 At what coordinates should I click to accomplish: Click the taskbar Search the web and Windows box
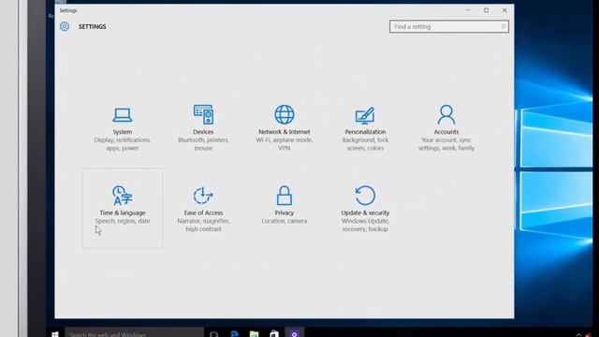click(134, 333)
